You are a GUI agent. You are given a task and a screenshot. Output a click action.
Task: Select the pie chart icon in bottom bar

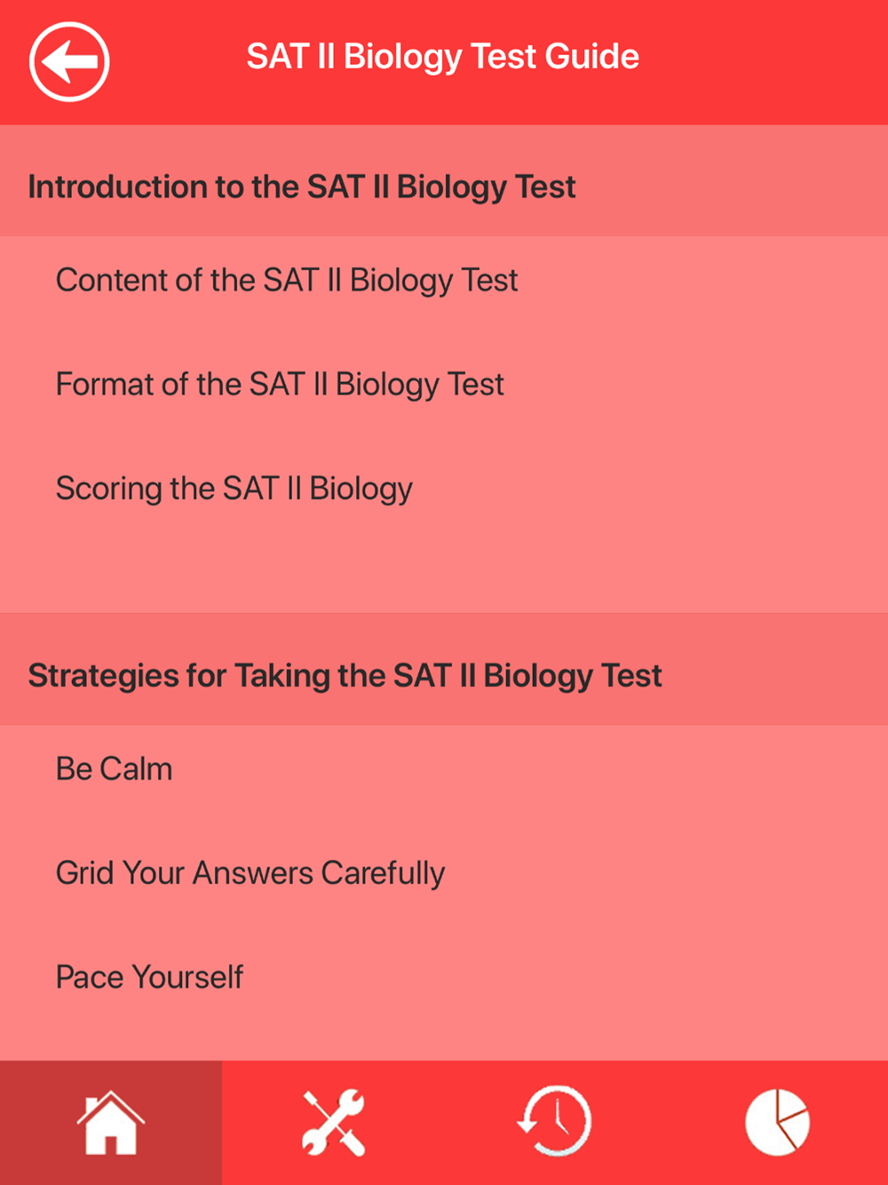click(777, 1123)
